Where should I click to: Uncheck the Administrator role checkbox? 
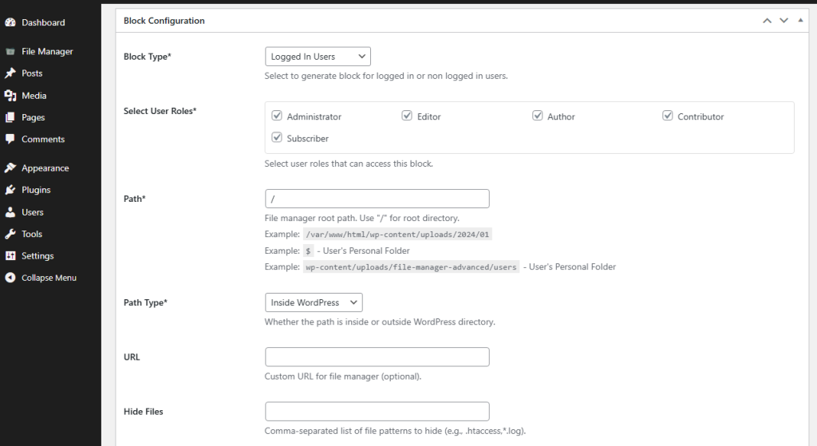point(277,116)
